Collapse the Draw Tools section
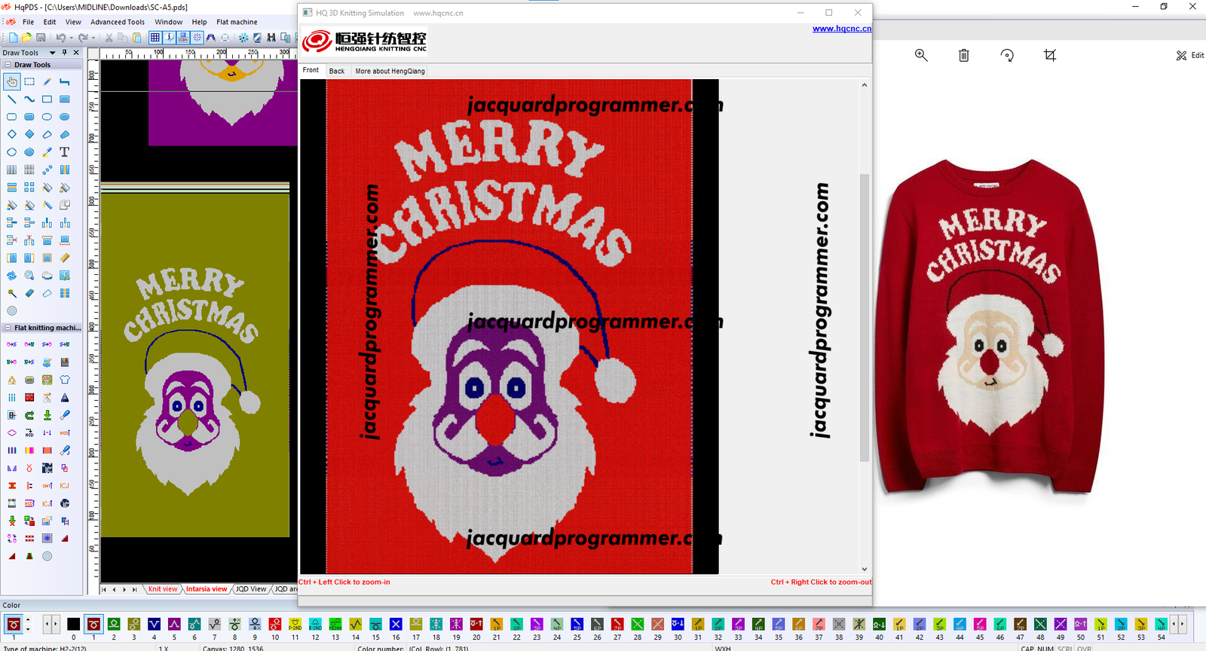This screenshot has width=1206, height=651. (8, 65)
